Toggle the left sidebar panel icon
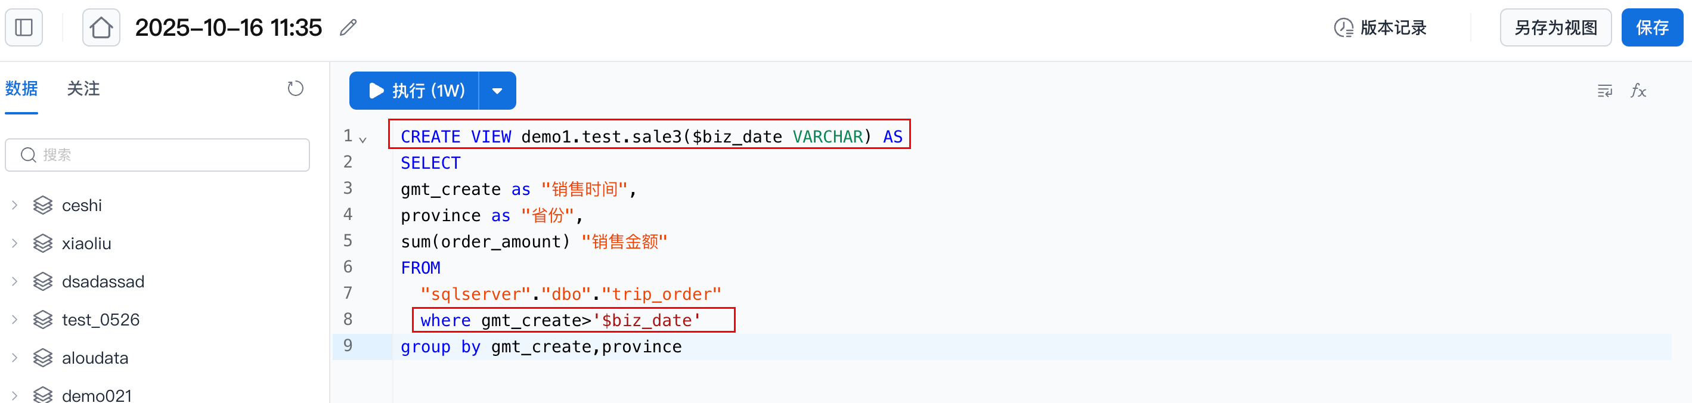1692x403 pixels. [24, 27]
